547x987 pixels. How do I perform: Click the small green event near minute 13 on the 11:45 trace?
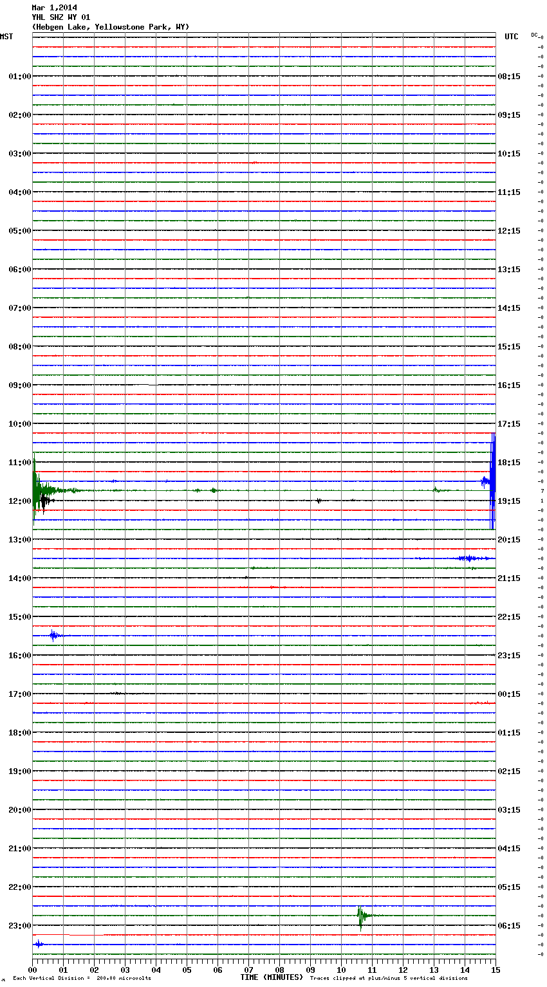coord(438,491)
